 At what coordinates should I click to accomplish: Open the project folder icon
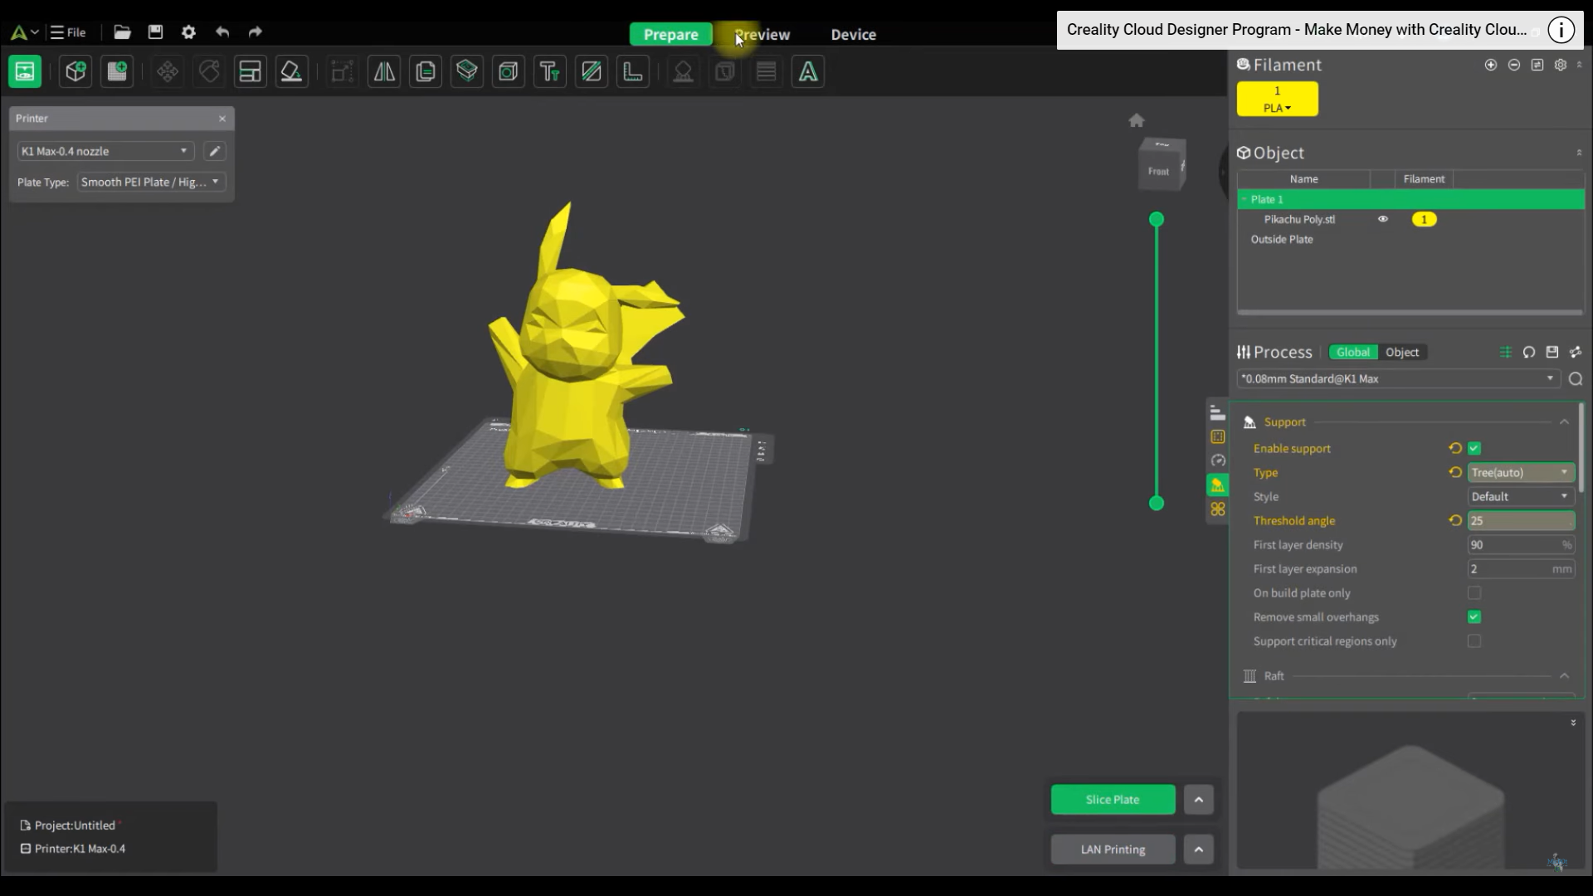122,32
